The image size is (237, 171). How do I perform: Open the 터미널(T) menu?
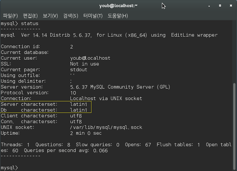pos(93,15)
